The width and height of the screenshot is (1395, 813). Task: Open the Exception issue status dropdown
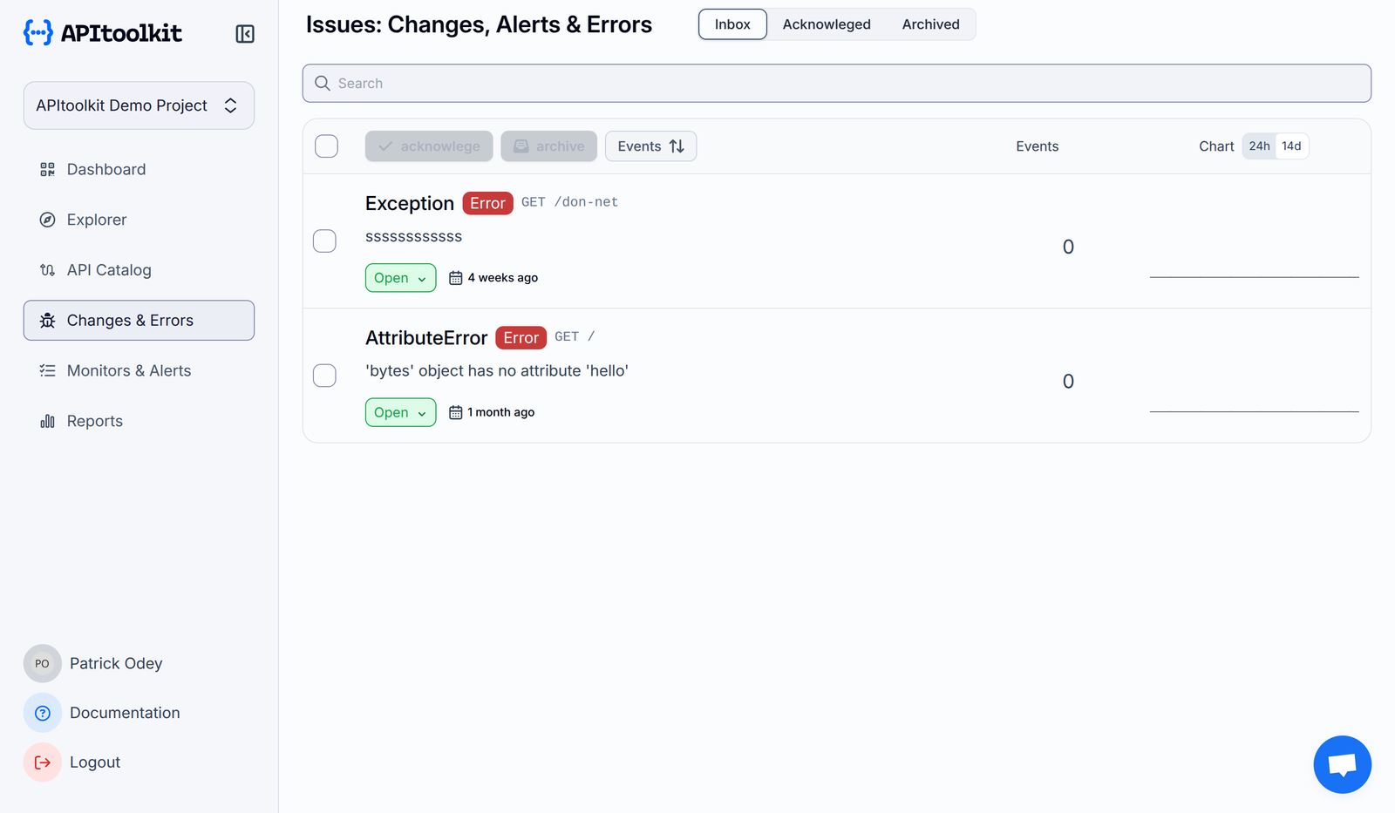(x=400, y=277)
